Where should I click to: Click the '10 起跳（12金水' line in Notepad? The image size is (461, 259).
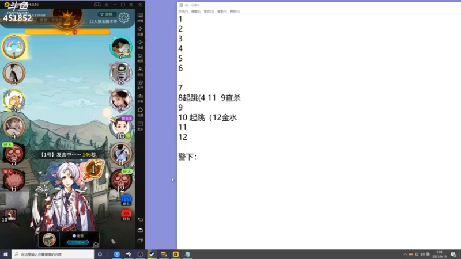(x=207, y=117)
